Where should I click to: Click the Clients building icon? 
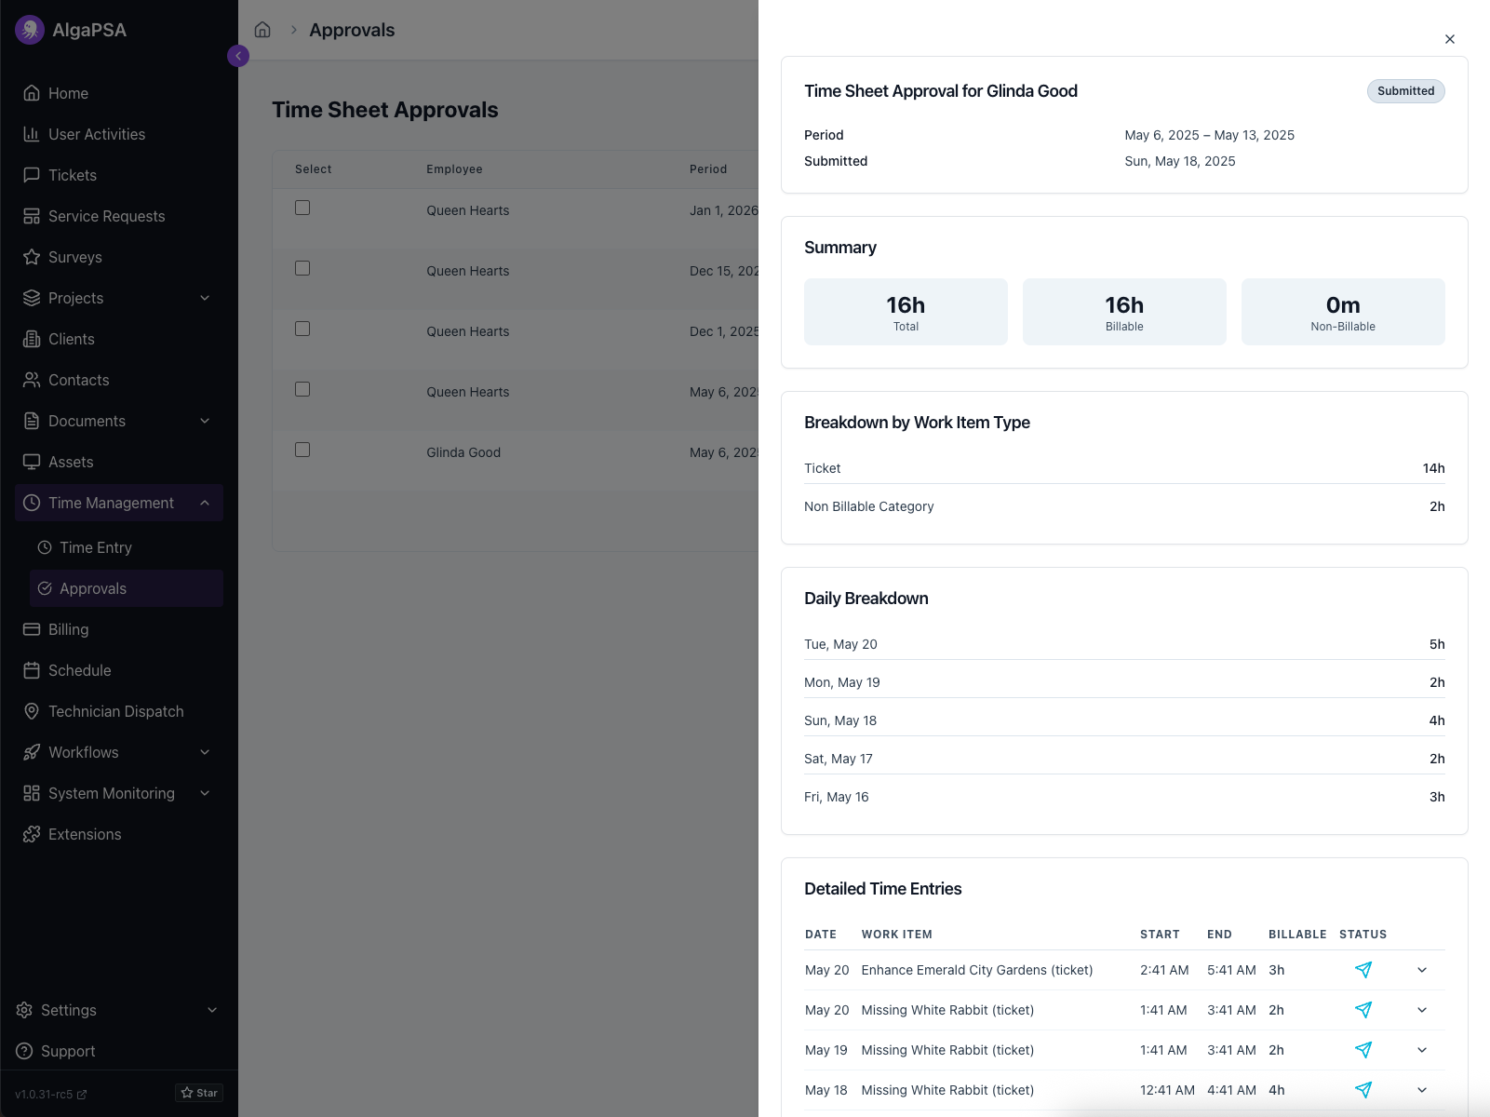click(32, 339)
